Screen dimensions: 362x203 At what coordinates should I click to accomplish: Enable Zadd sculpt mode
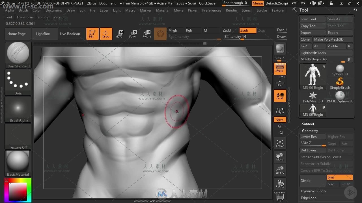pos(230,30)
